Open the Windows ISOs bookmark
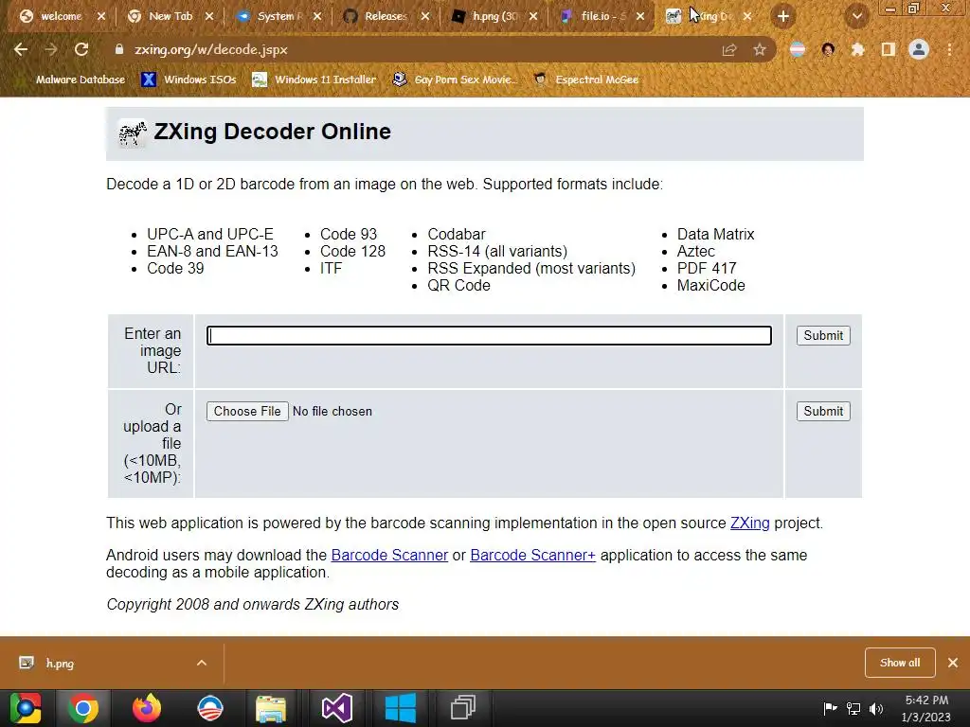Screen dimensions: 970x727 point(189,80)
